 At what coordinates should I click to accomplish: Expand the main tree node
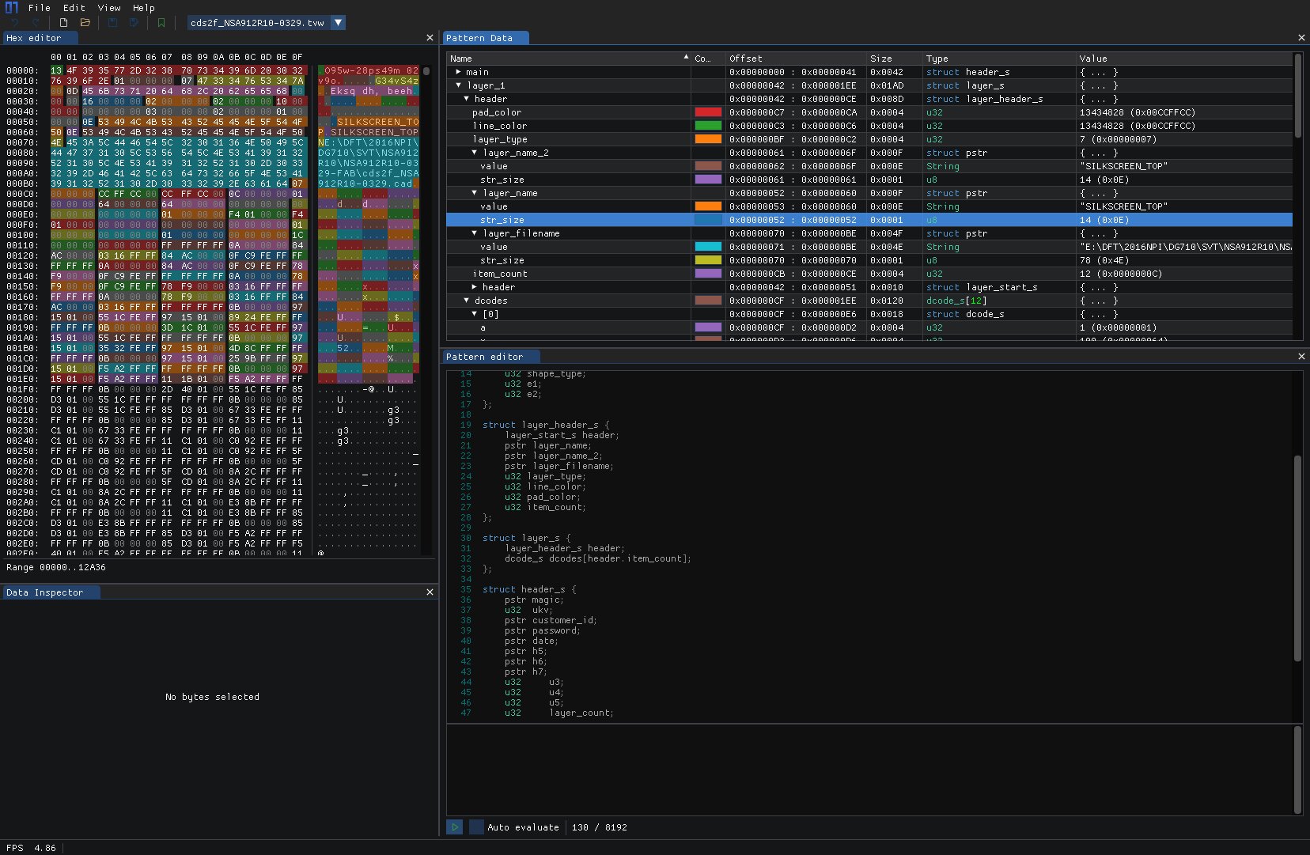point(459,72)
